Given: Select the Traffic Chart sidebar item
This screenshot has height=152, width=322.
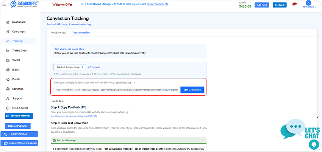Looking at the screenshot, I should pos(19,51).
